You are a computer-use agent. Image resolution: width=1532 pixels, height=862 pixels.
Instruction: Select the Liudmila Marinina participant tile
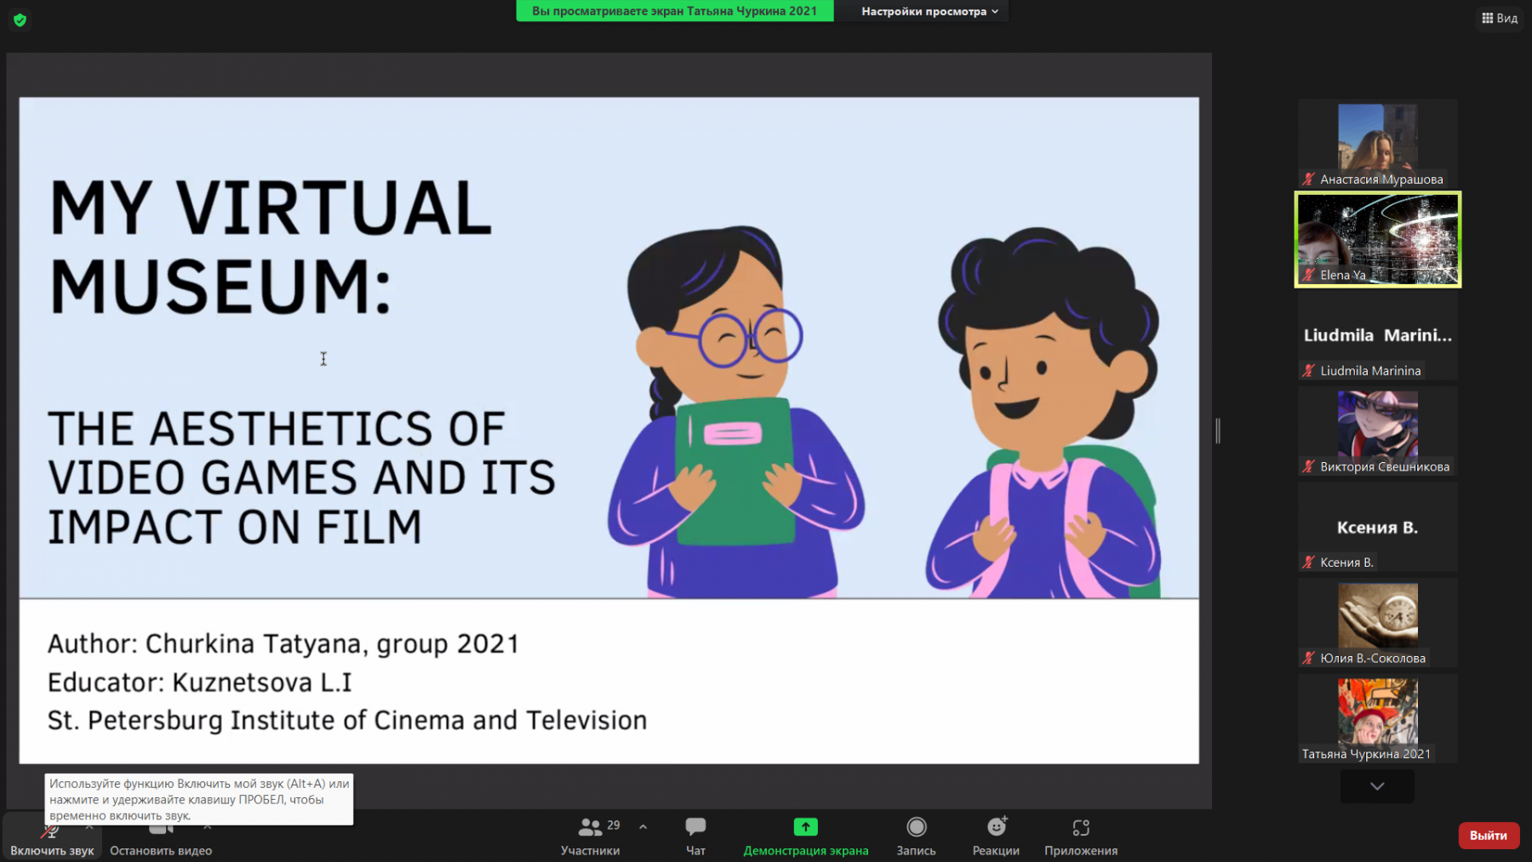[1378, 335]
